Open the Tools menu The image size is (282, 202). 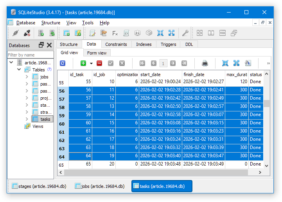pyautogui.click(x=88, y=23)
